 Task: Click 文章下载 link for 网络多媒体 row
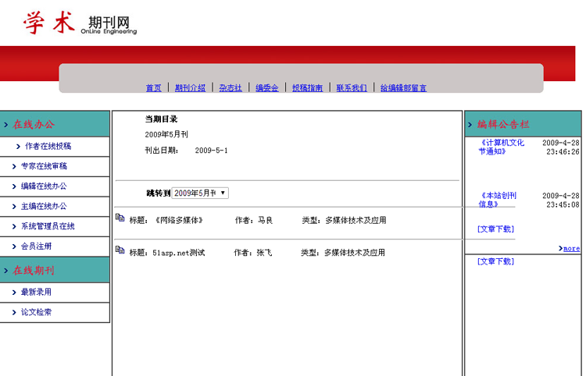(495, 229)
